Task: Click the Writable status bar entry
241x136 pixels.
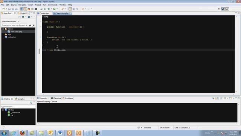Action: 147,128
